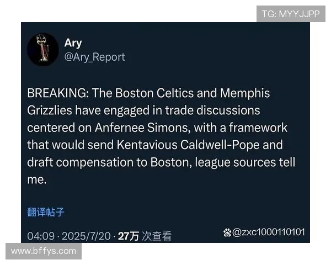Click league sources in the tweet text
331x265 pixels.
(x=236, y=162)
